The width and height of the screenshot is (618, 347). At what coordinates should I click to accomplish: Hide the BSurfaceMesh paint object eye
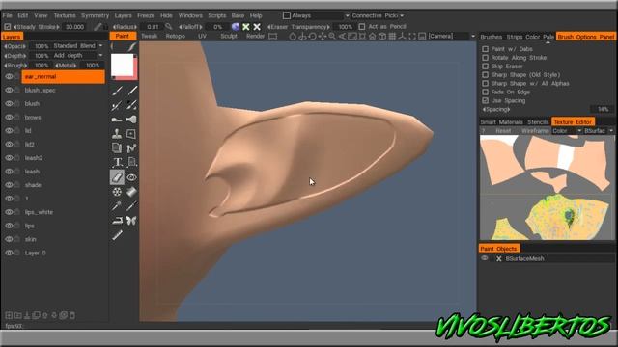485,258
